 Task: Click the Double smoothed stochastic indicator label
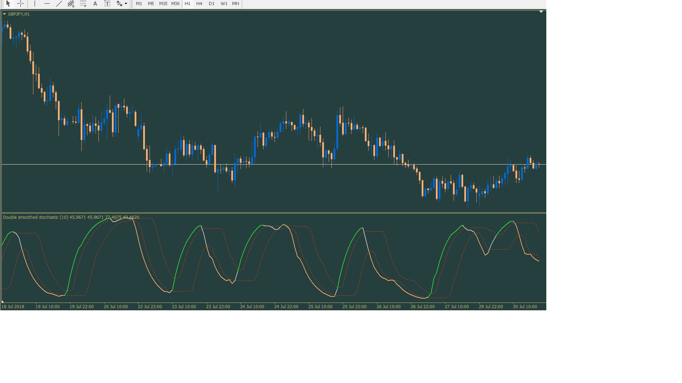tap(36, 217)
